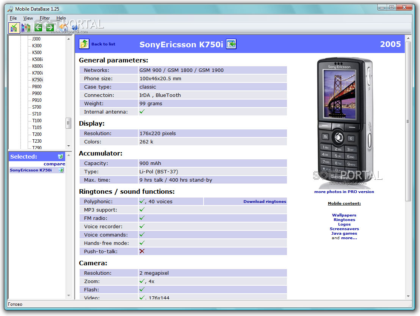The width and height of the screenshot is (420, 316).
Task: Click the Back to list folder icon
Action: click(84, 44)
